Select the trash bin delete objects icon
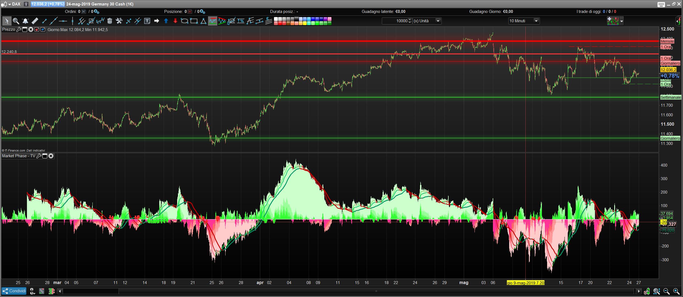Viewport: 683px width, 297px height. click(x=110, y=21)
